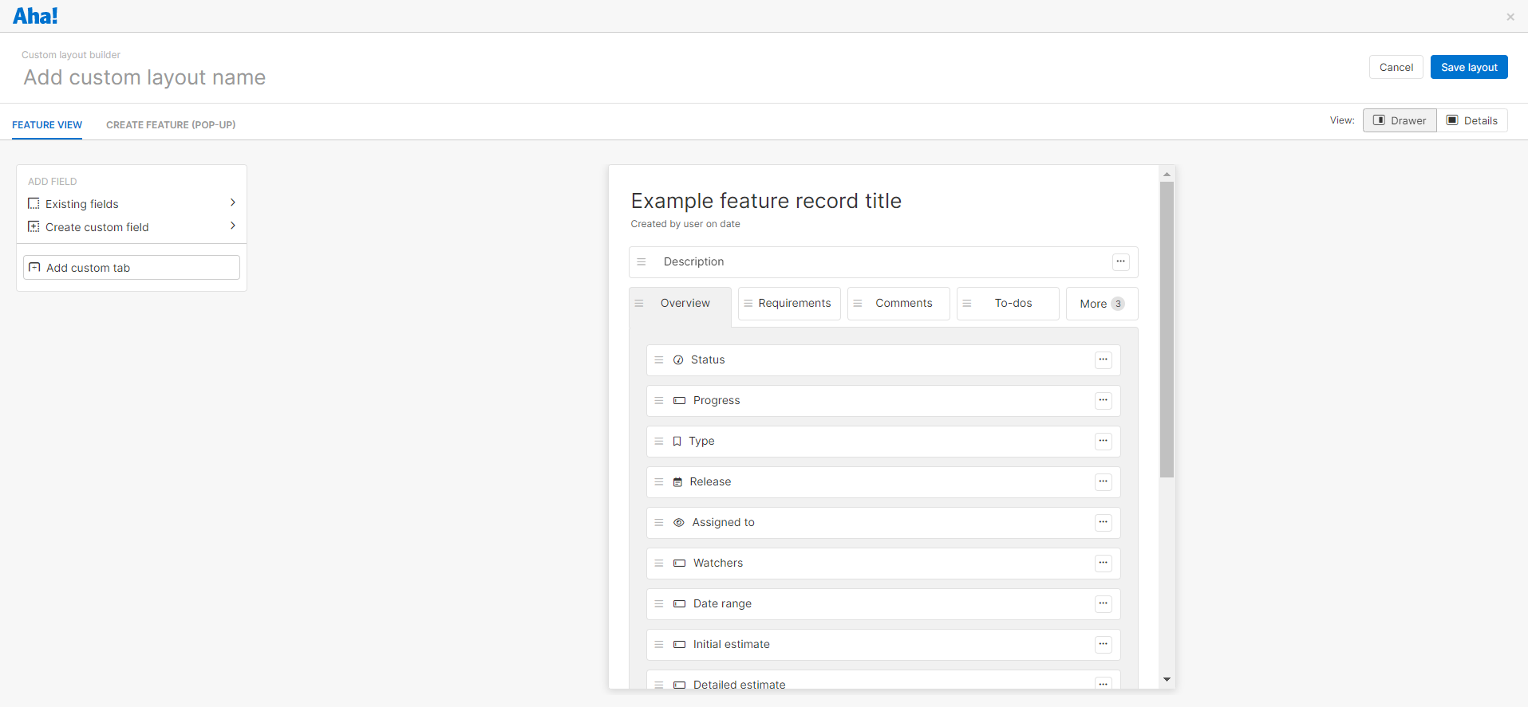1528x707 pixels.
Task: Open the Date range ellipsis menu
Action: coord(1103,604)
